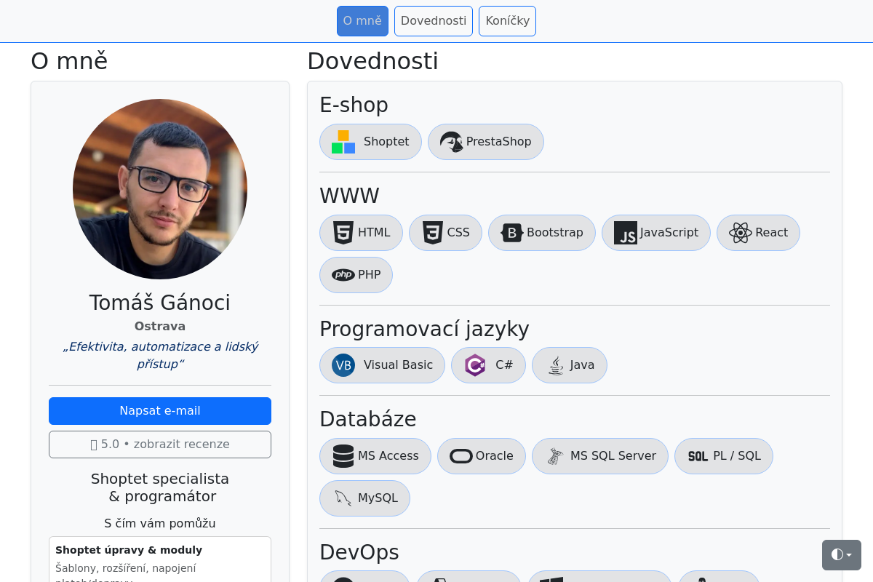The width and height of the screenshot is (873, 582).
Task: Click Tomáš Gánoci's profile photo
Action: click(x=160, y=188)
